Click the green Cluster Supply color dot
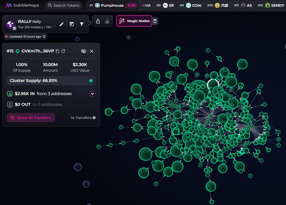286x205 pixels. pyautogui.click(x=91, y=81)
